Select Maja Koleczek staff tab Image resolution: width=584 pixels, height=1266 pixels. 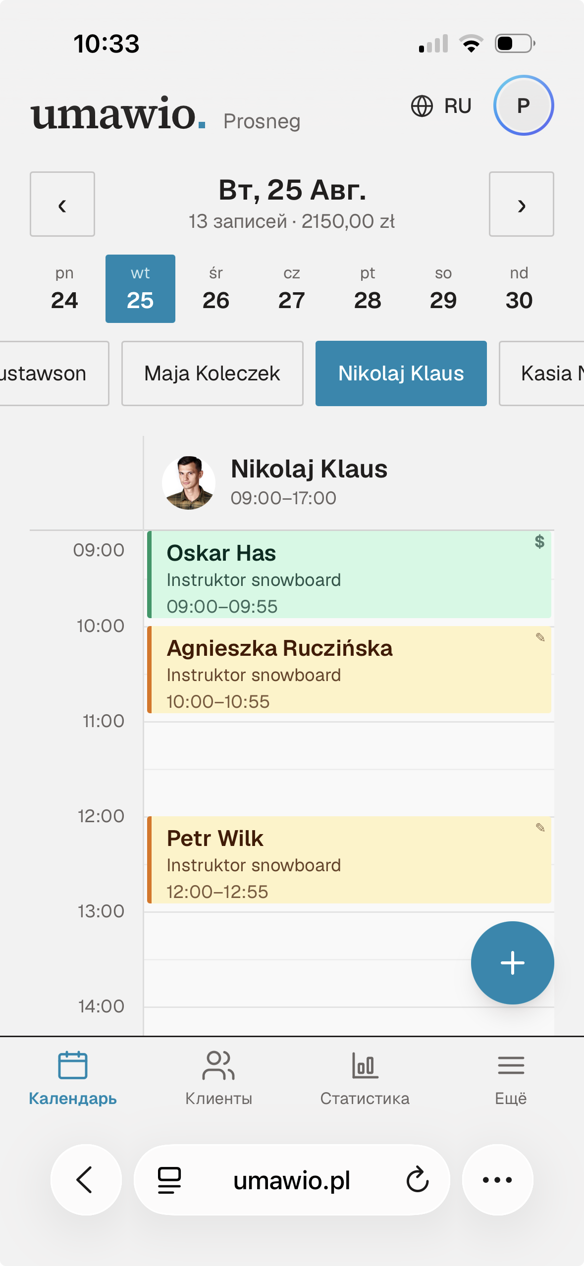pyautogui.click(x=212, y=373)
